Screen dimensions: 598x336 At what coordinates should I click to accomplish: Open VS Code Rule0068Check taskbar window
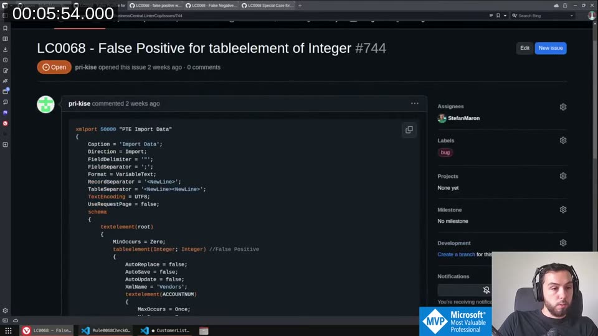coord(107,330)
